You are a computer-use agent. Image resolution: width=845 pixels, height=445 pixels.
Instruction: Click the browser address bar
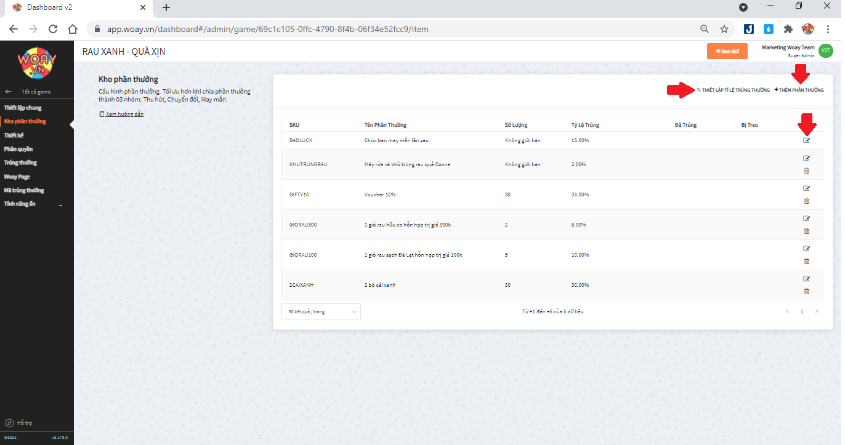tap(394, 29)
